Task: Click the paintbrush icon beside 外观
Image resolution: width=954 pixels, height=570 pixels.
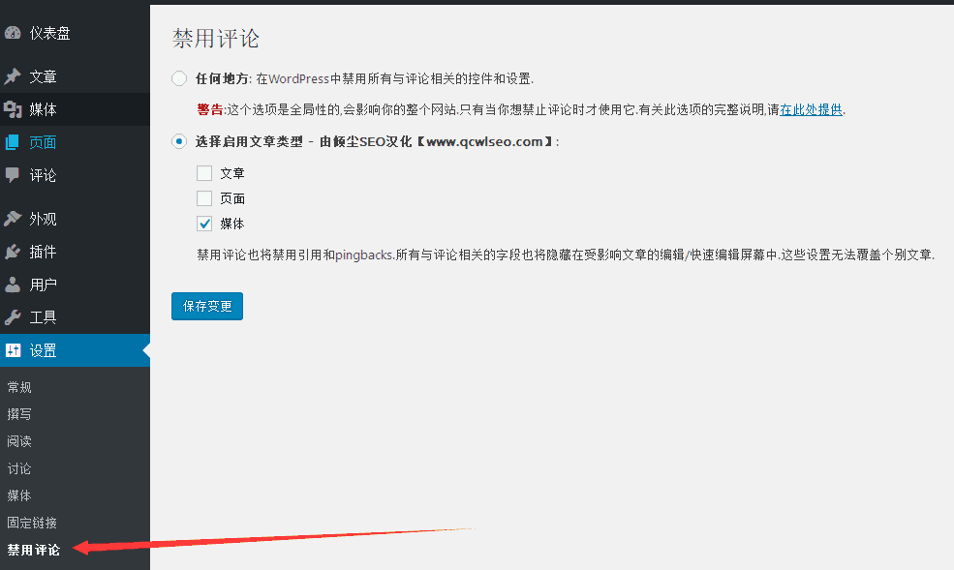Action: (13, 219)
